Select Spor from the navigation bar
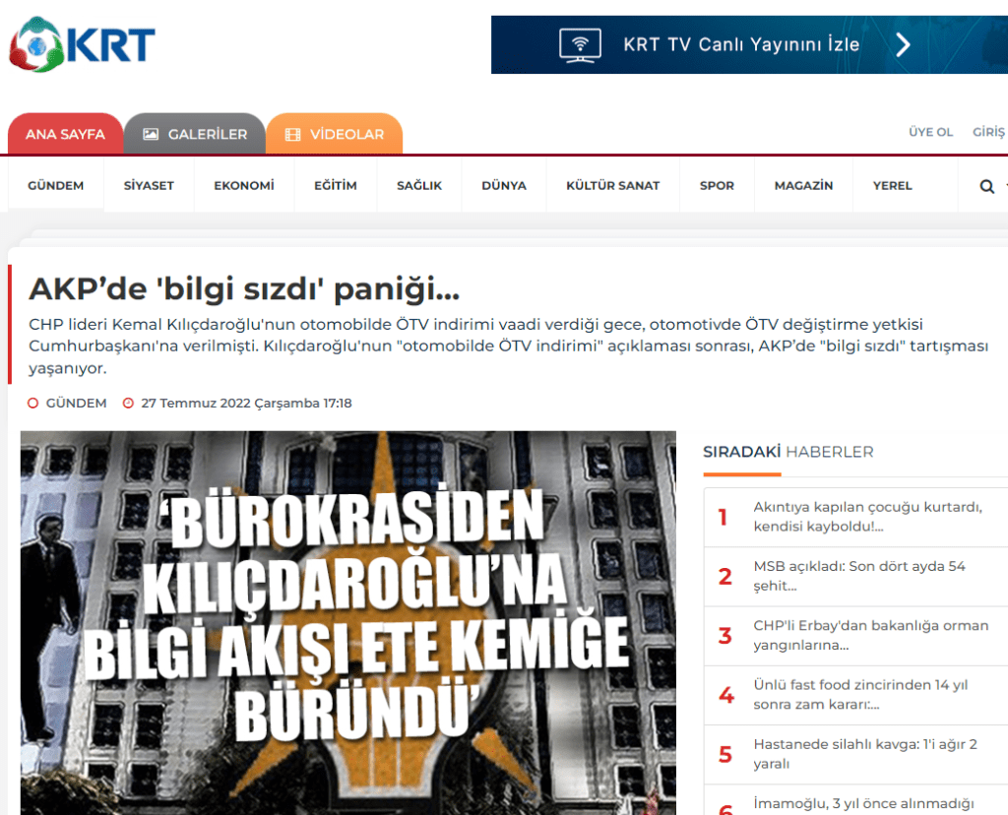Viewport: 1008px width, 815px height. pos(717,186)
